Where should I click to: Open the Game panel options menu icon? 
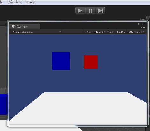coord(143,28)
